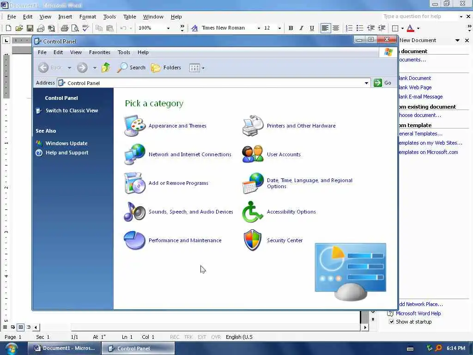Click the Font Color A icon

point(410,28)
